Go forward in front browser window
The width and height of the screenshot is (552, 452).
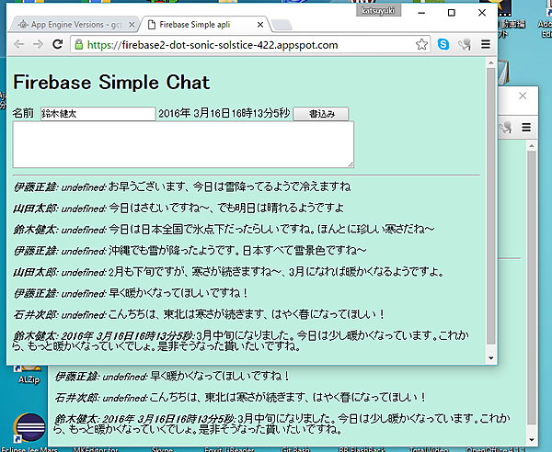pos(38,45)
